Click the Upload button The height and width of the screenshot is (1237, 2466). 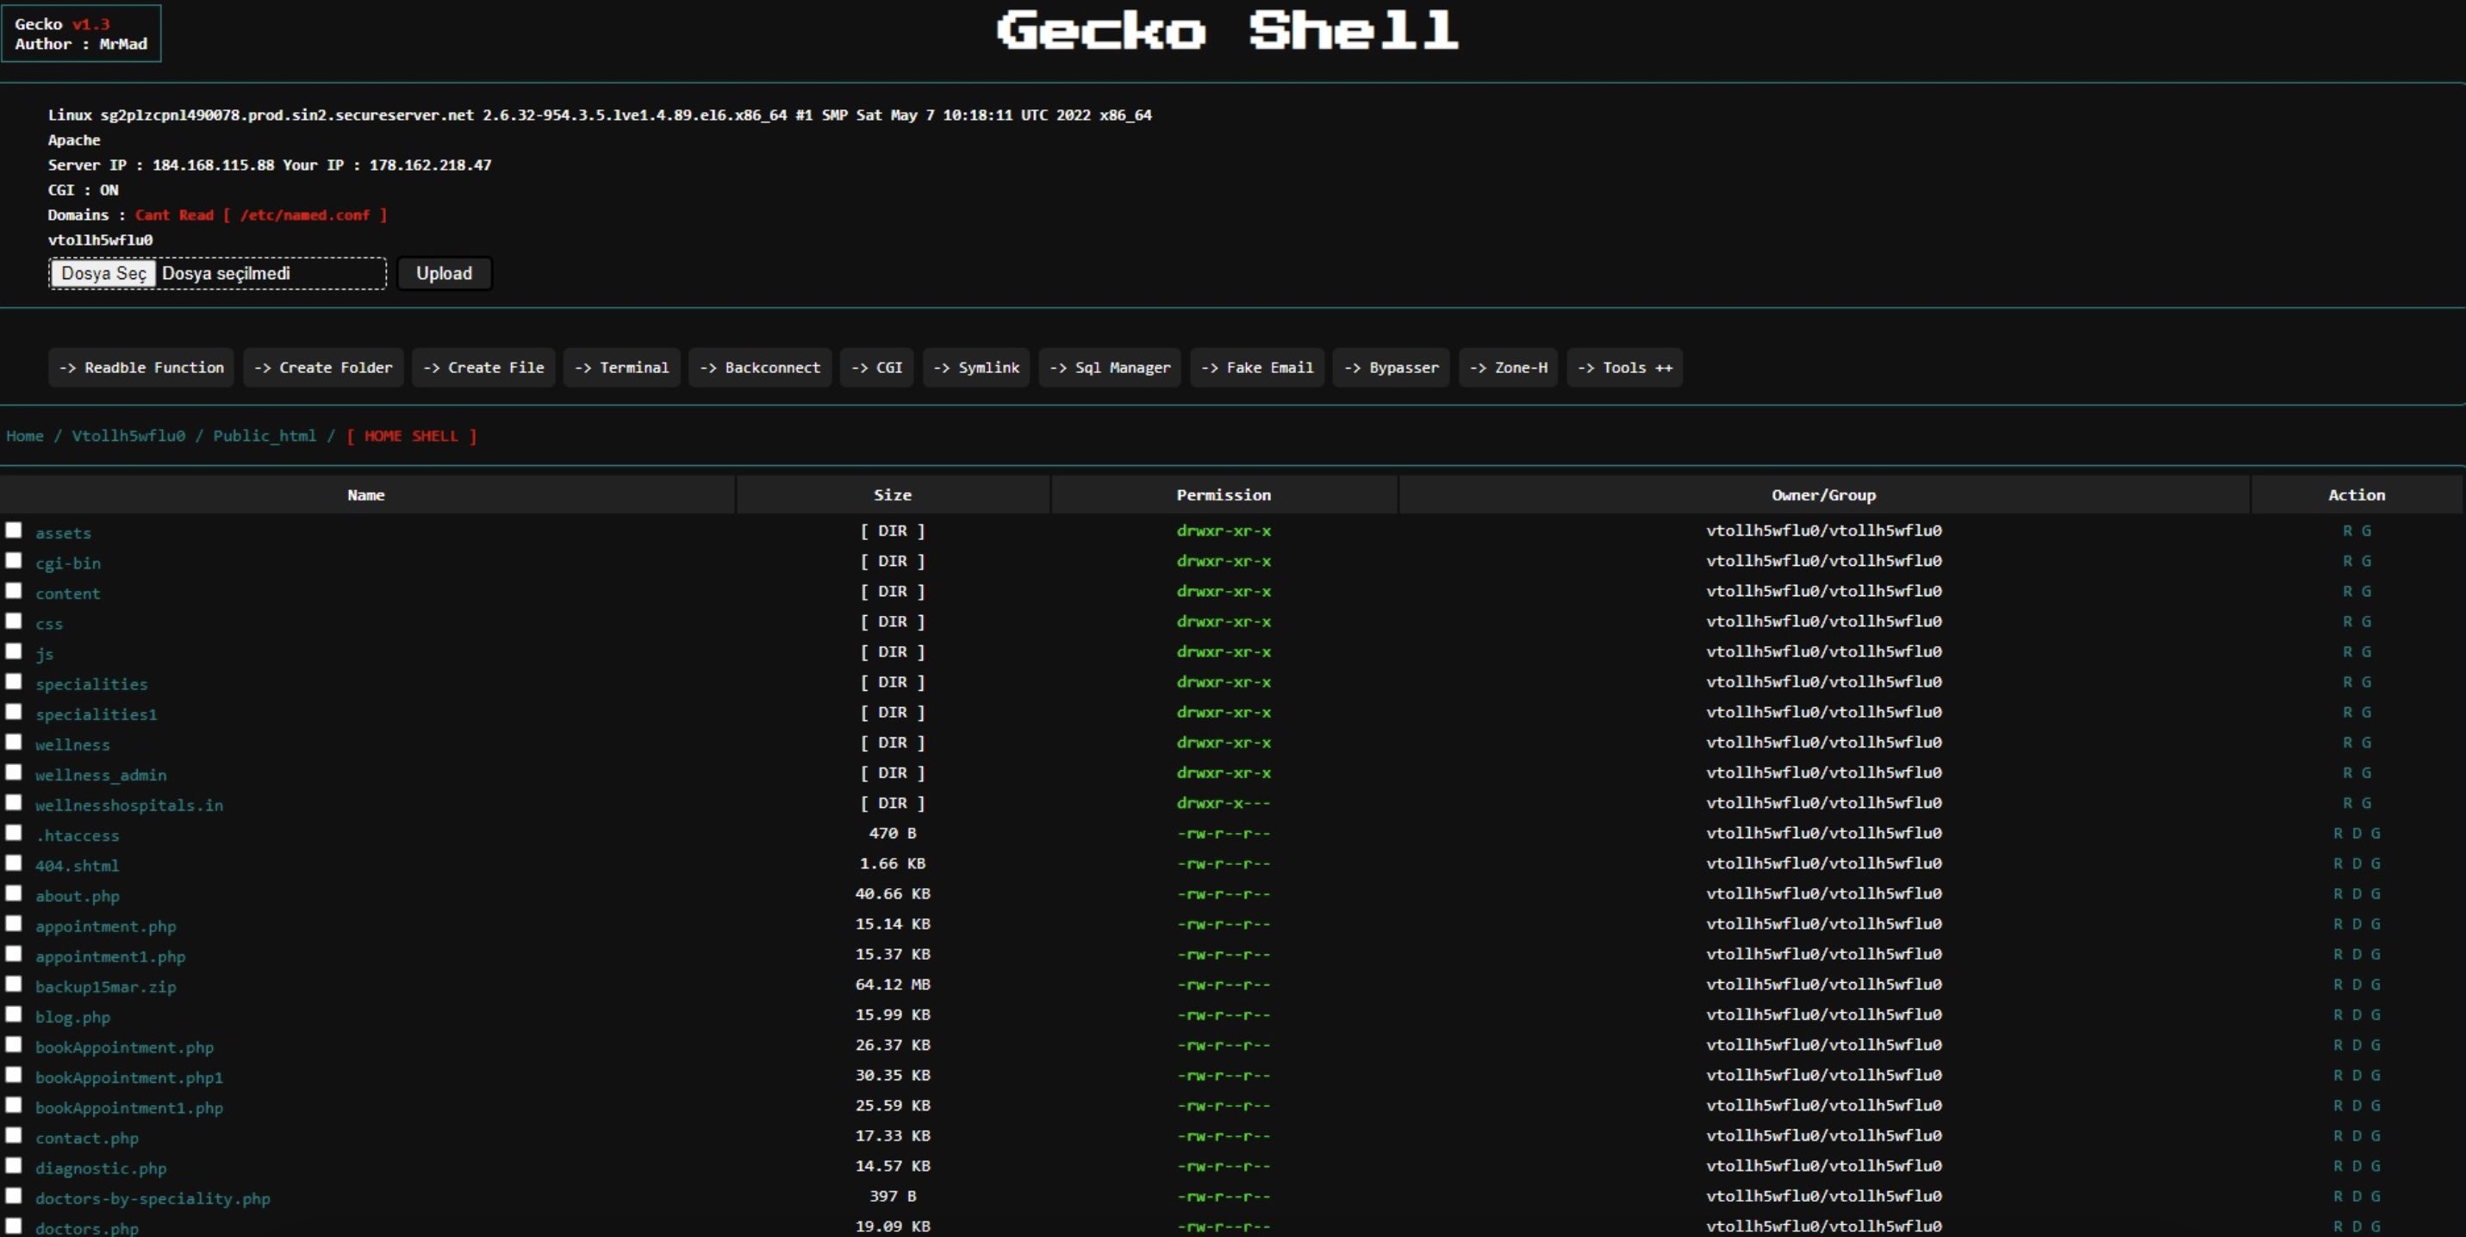point(445,274)
